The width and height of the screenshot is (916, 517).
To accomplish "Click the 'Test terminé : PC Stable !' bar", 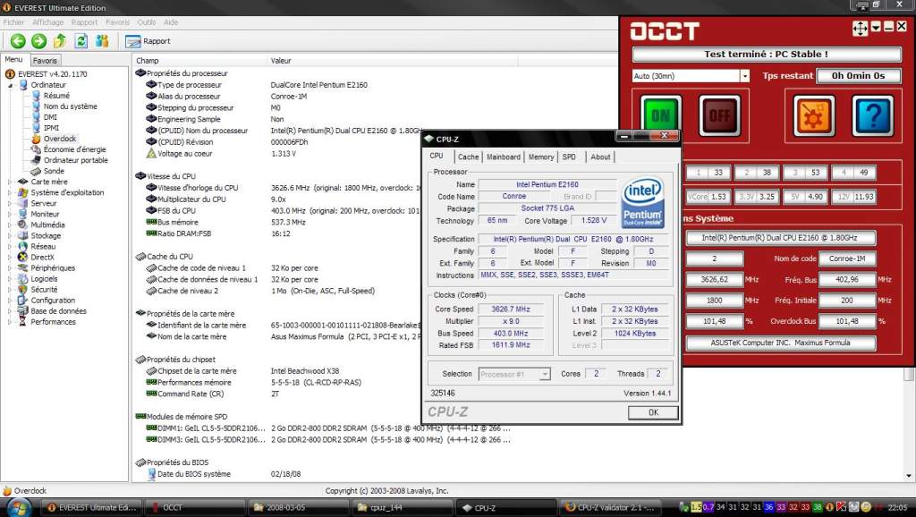I will [x=767, y=55].
